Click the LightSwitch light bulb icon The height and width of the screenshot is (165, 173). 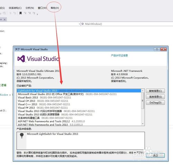22,136
